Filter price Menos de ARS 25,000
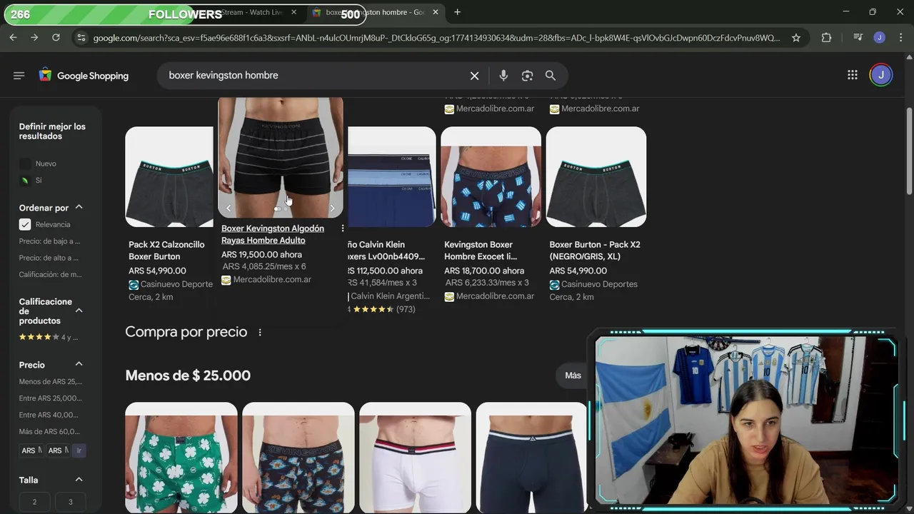Screen dimensions: 914x514 click(x=51, y=382)
